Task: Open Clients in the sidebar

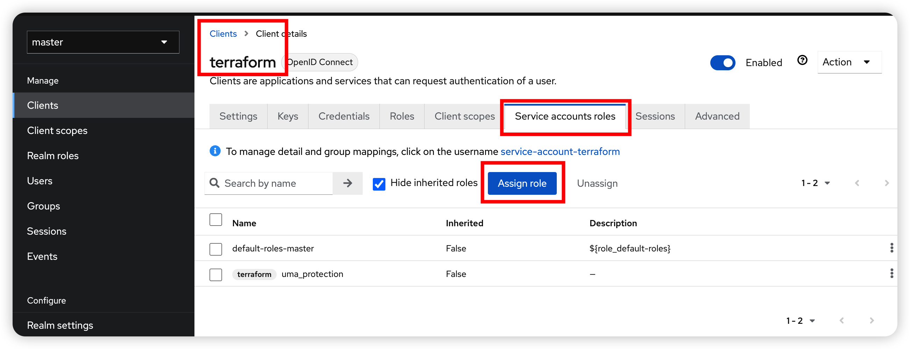Action: pyautogui.click(x=103, y=105)
